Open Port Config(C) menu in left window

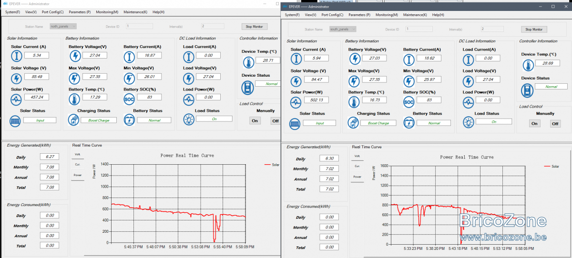pyautogui.click(x=53, y=11)
